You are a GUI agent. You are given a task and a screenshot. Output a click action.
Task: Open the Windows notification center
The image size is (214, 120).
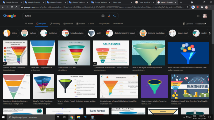(209, 117)
